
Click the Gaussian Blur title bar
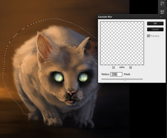pos(132,17)
